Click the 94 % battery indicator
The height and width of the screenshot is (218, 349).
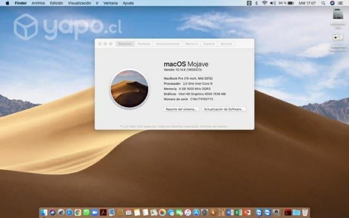point(286,3)
